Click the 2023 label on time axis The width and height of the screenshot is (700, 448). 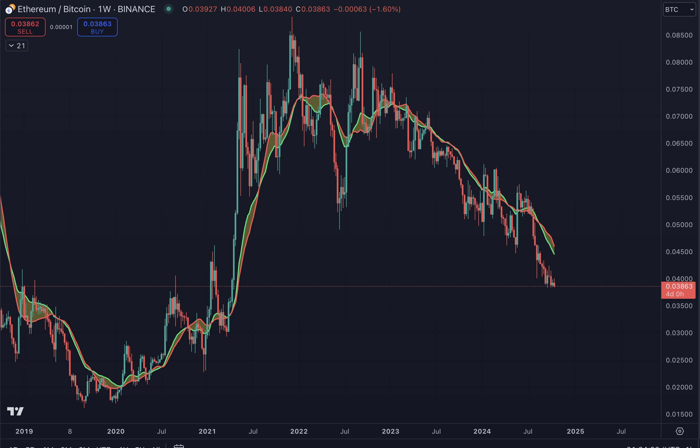(x=390, y=431)
